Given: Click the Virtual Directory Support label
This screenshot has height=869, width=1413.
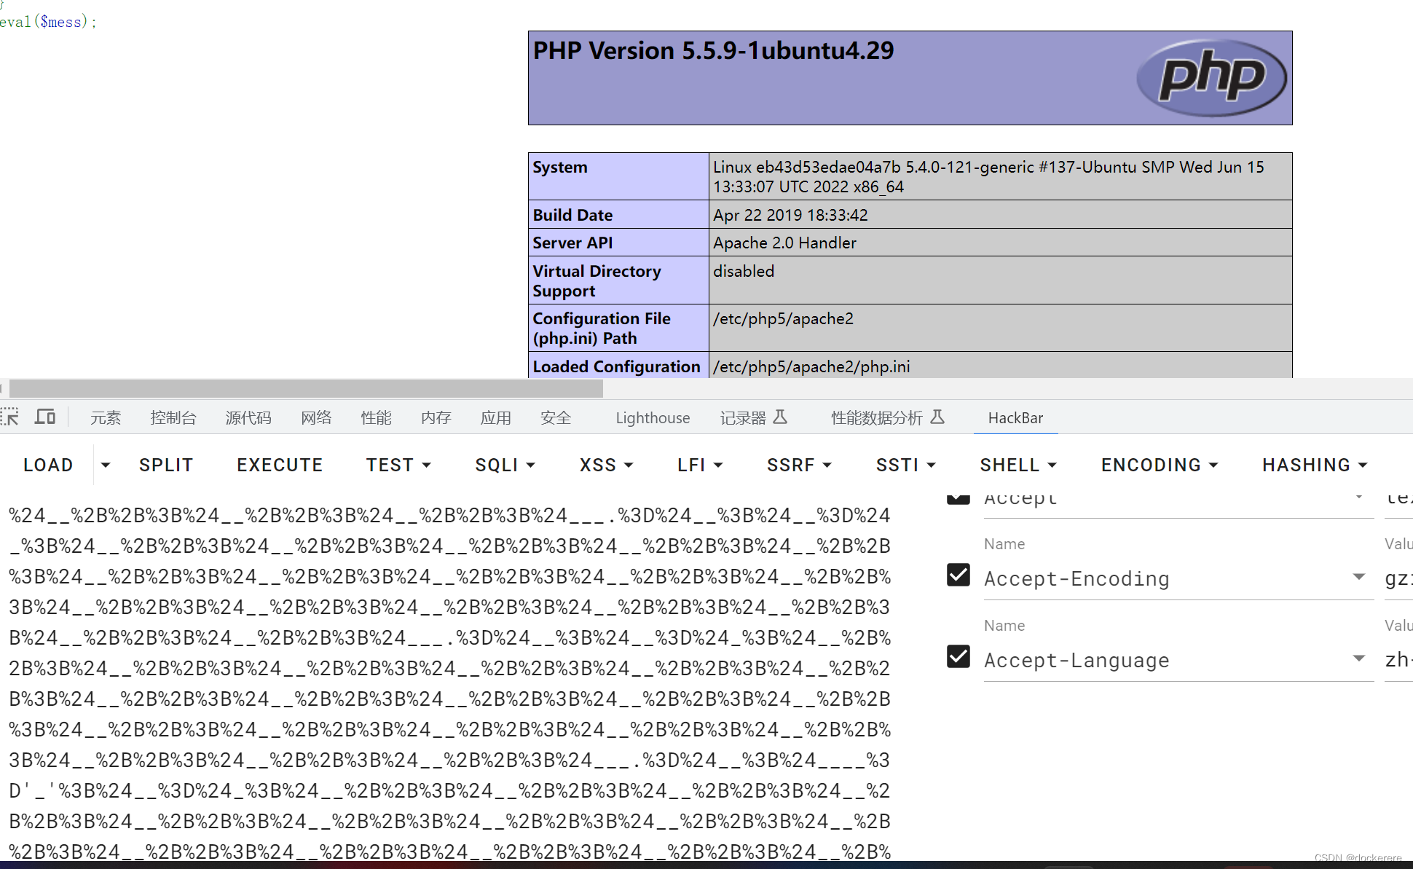Looking at the screenshot, I should (x=597, y=280).
